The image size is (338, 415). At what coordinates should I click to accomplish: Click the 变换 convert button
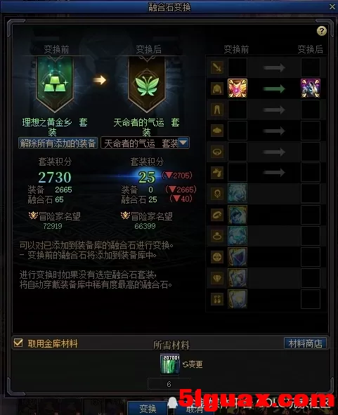[148, 409]
